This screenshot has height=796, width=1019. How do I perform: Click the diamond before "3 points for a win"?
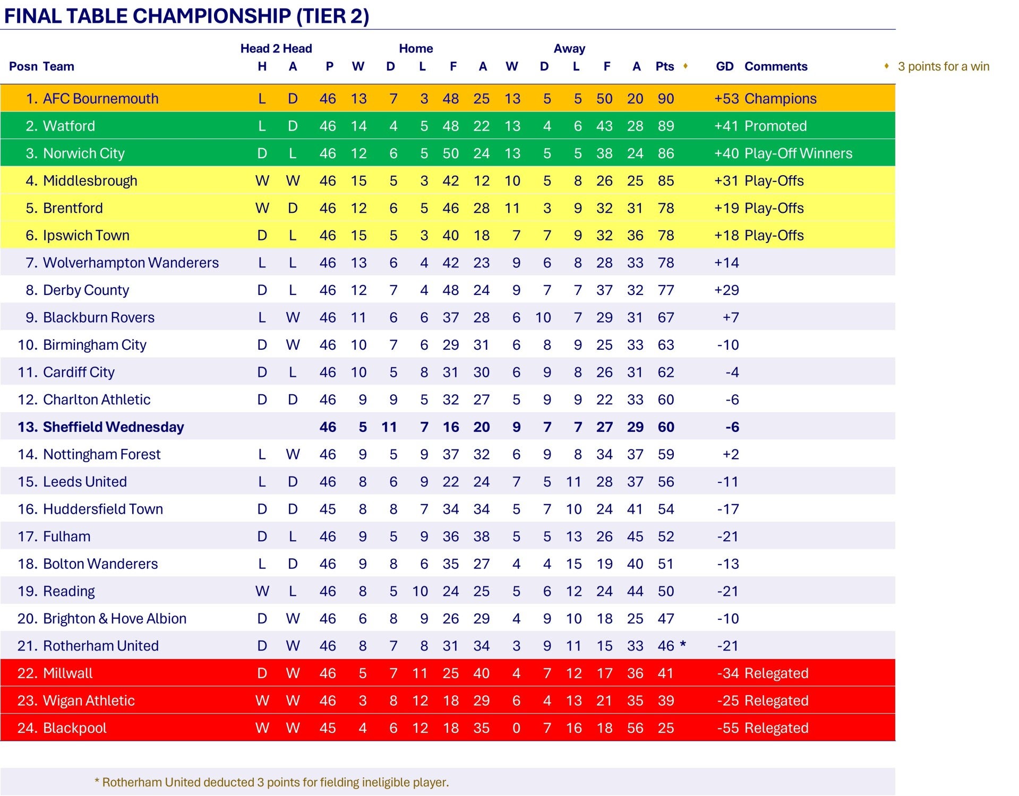point(886,66)
